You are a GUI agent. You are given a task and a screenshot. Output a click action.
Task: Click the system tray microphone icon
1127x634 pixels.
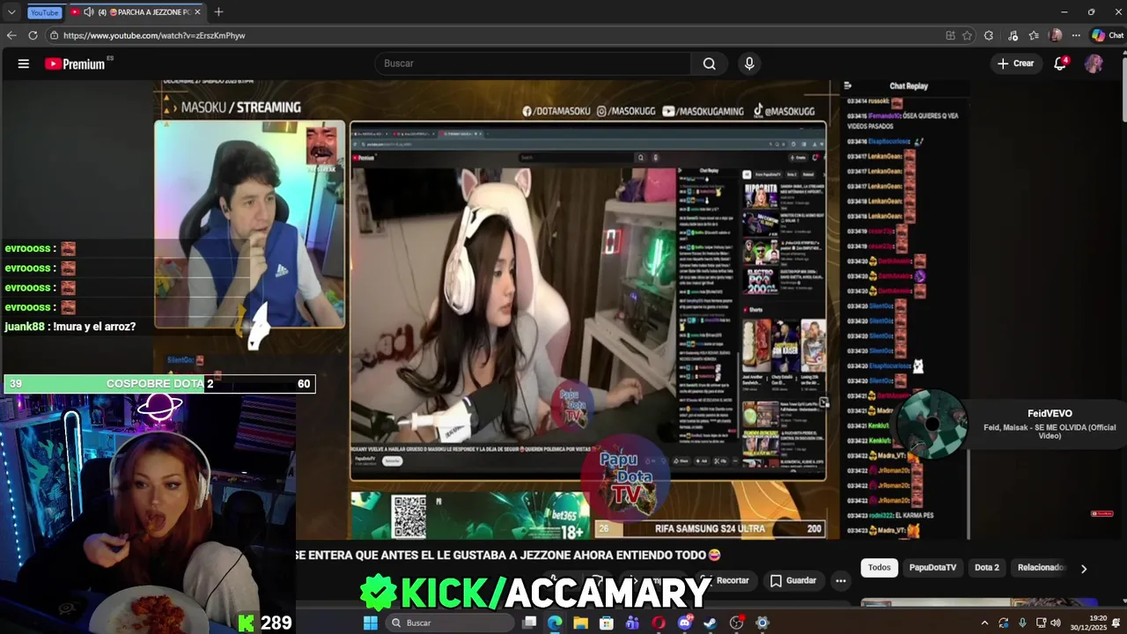1022,623
